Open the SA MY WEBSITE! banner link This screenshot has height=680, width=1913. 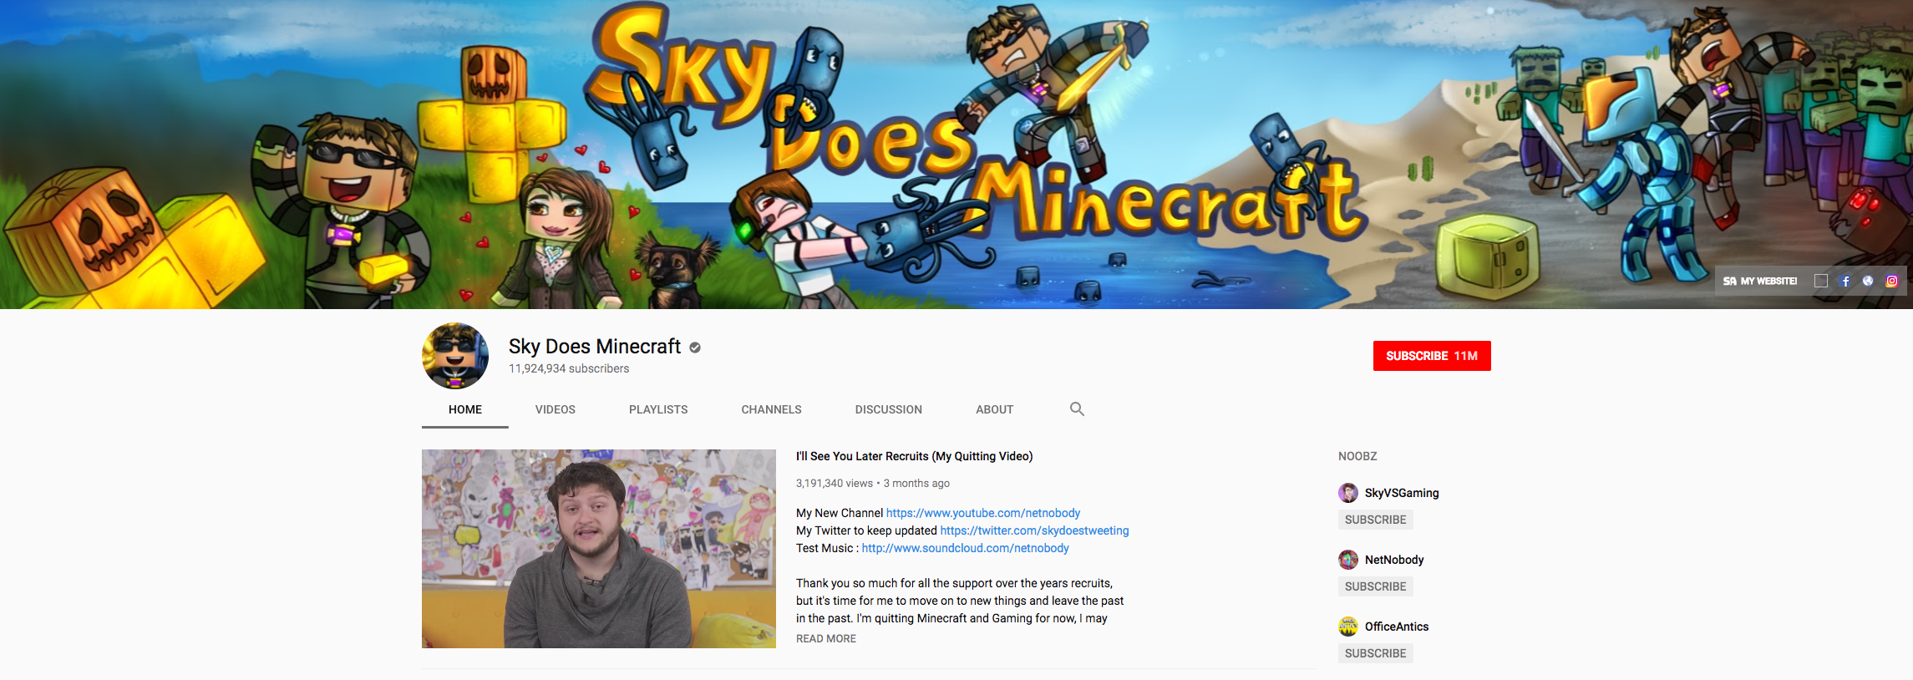coord(1760,282)
